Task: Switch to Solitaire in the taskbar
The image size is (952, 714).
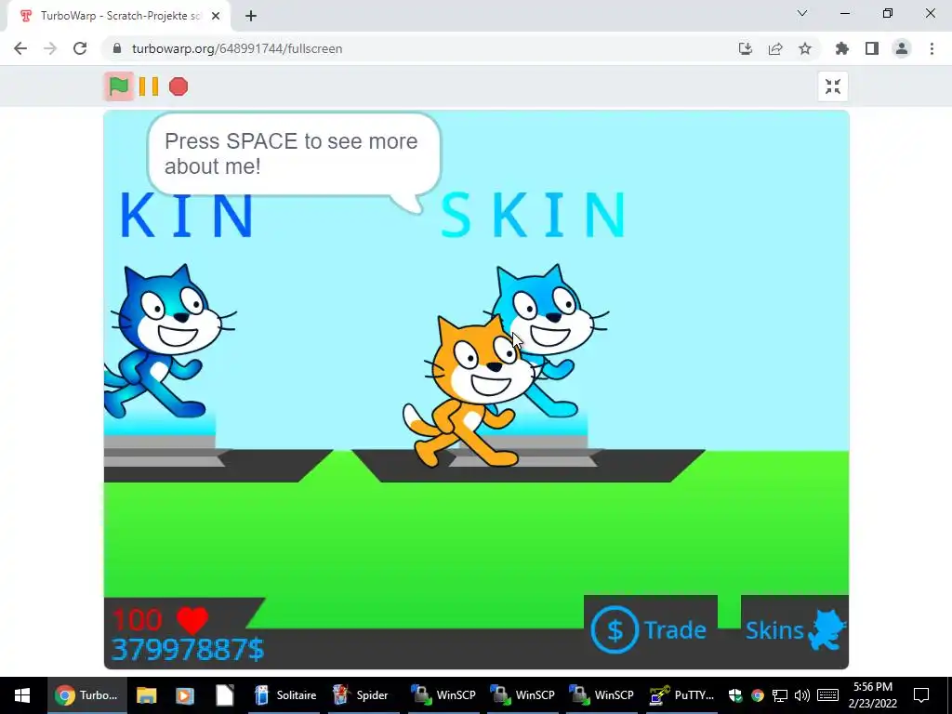Action: click(x=285, y=695)
